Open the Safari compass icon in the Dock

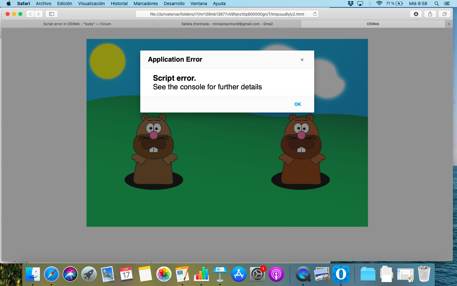tap(51, 274)
